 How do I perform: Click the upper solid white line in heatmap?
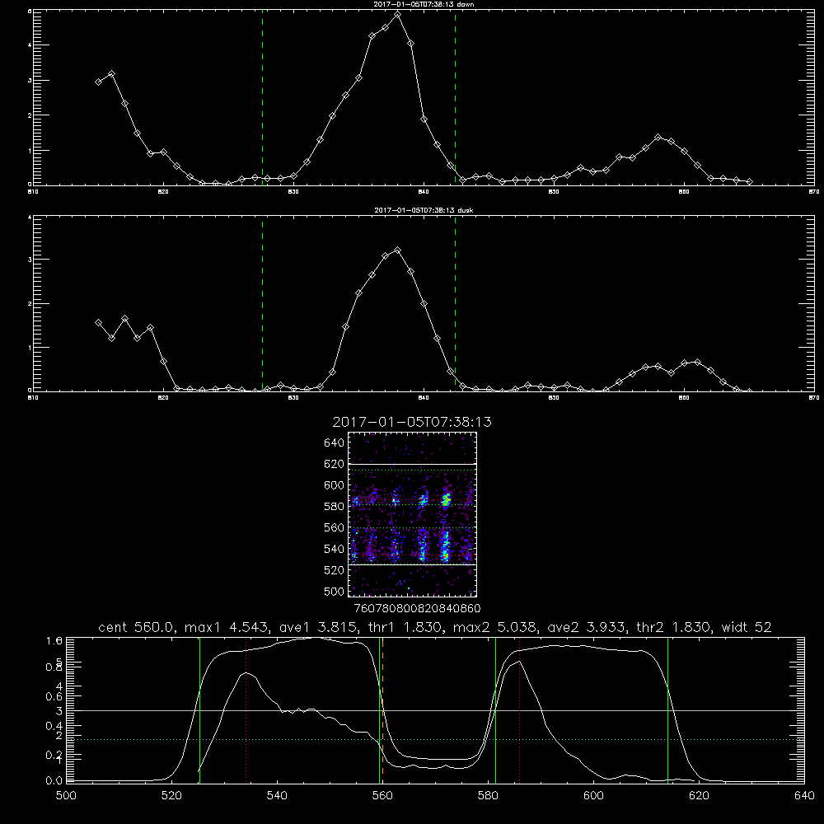click(412, 465)
